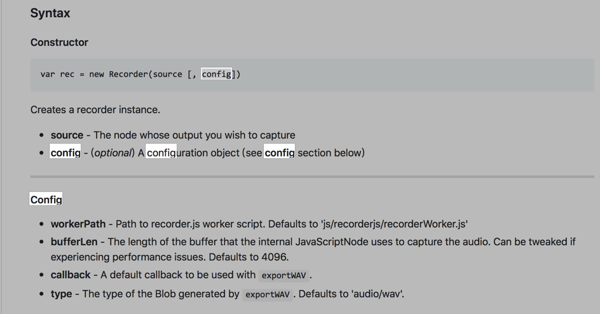This screenshot has width=600, height=314.
Task: Click the bold bufferLen option
Action: [74, 242]
